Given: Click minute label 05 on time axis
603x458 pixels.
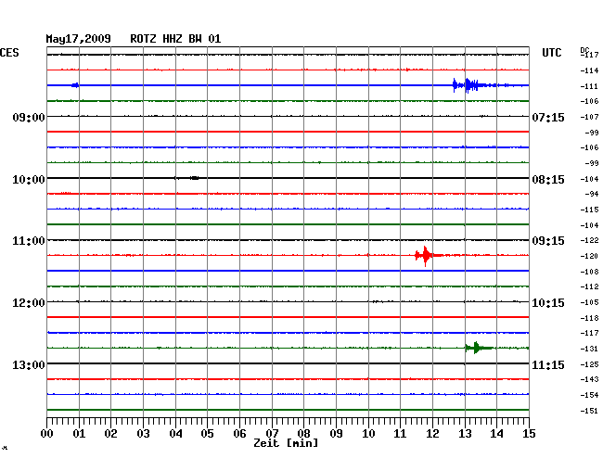Looking at the screenshot, I should (207, 434).
